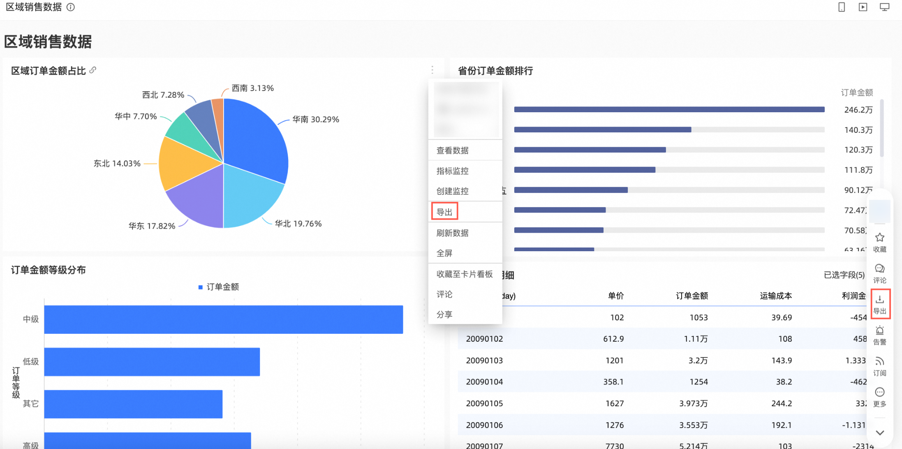Select 查看数据 from the context menu
The image size is (902, 449).
[452, 150]
